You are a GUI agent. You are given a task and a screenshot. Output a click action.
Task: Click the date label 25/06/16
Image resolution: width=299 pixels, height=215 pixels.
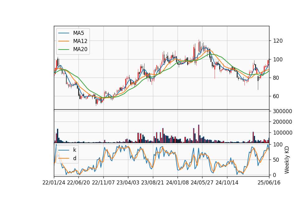pos(269,183)
